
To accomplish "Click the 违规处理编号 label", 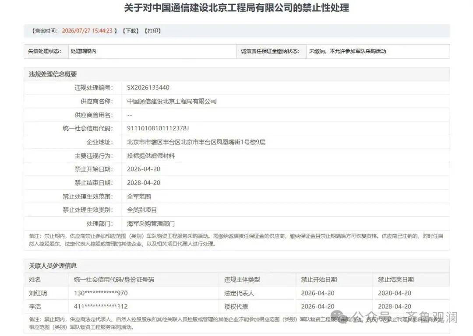I will 94,87.
